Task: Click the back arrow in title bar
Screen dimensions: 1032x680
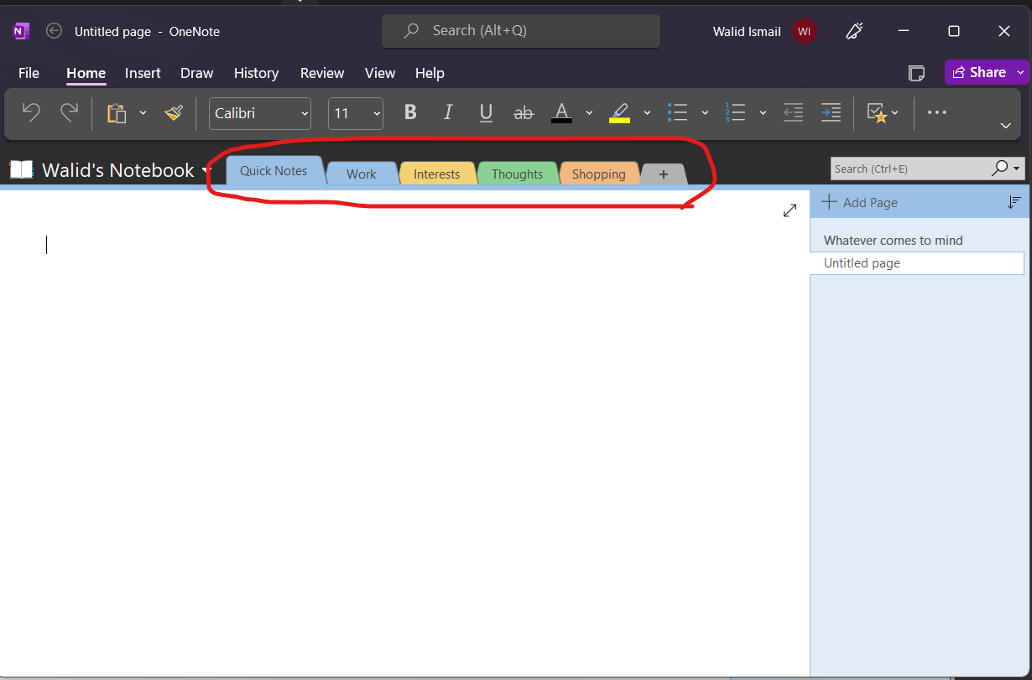Action: (x=54, y=31)
